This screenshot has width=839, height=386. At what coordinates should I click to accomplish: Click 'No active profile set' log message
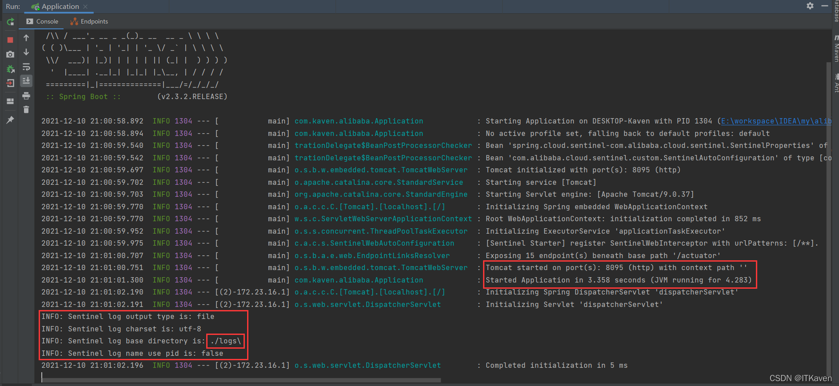point(627,134)
